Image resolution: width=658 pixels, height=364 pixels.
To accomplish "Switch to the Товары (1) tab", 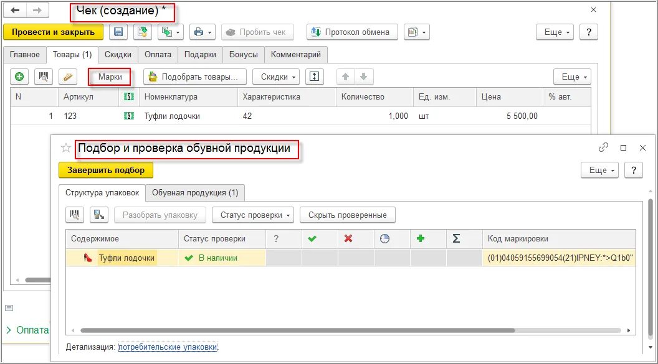I will (x=72, y=55).
